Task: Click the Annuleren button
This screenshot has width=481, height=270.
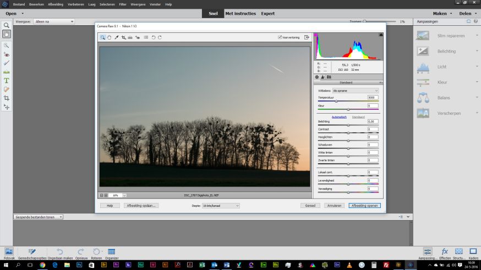Action: (334, 205)
